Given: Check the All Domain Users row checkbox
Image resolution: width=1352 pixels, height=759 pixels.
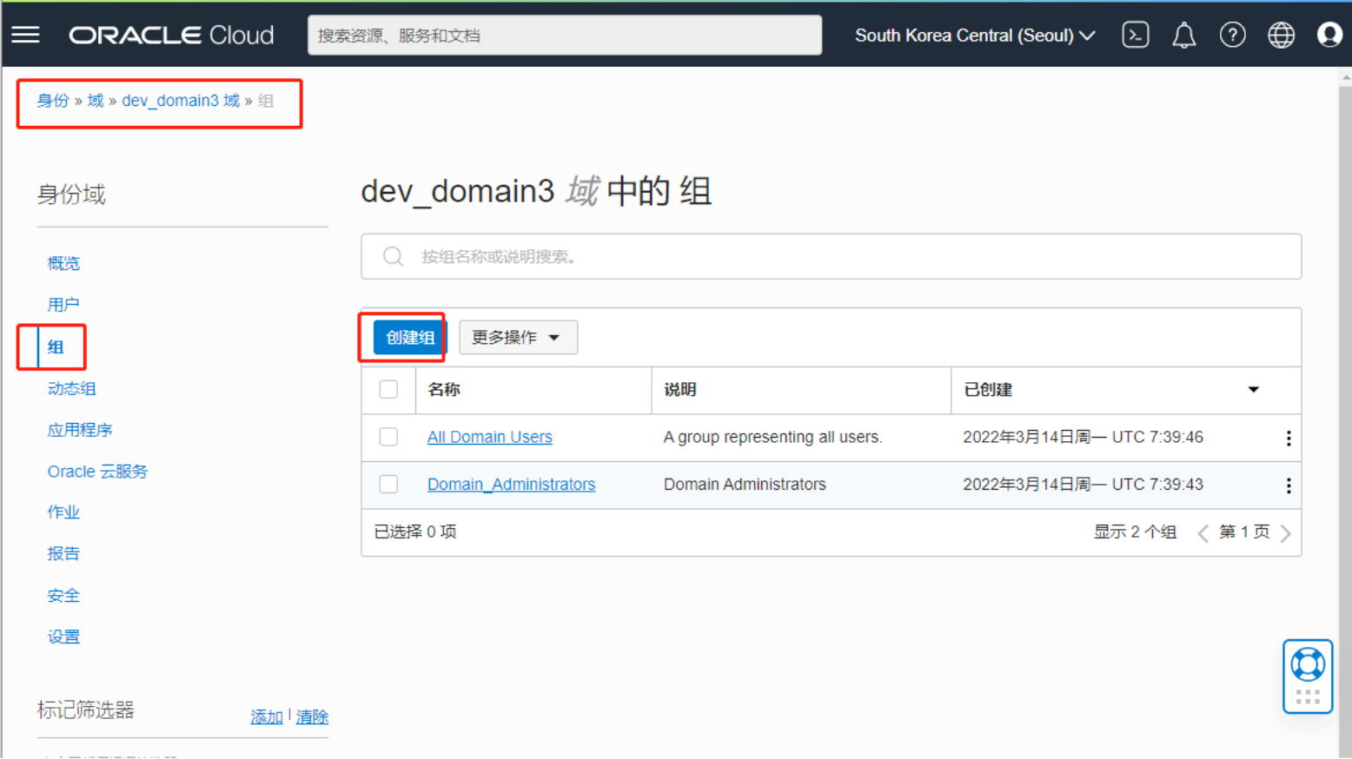Looking at the screenshot, I should (x=388, y=437).
